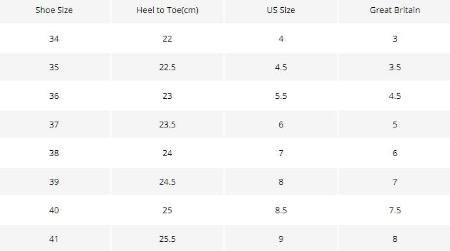Select shoe size 34 cell
450x251 pixels.
[54, 38]
